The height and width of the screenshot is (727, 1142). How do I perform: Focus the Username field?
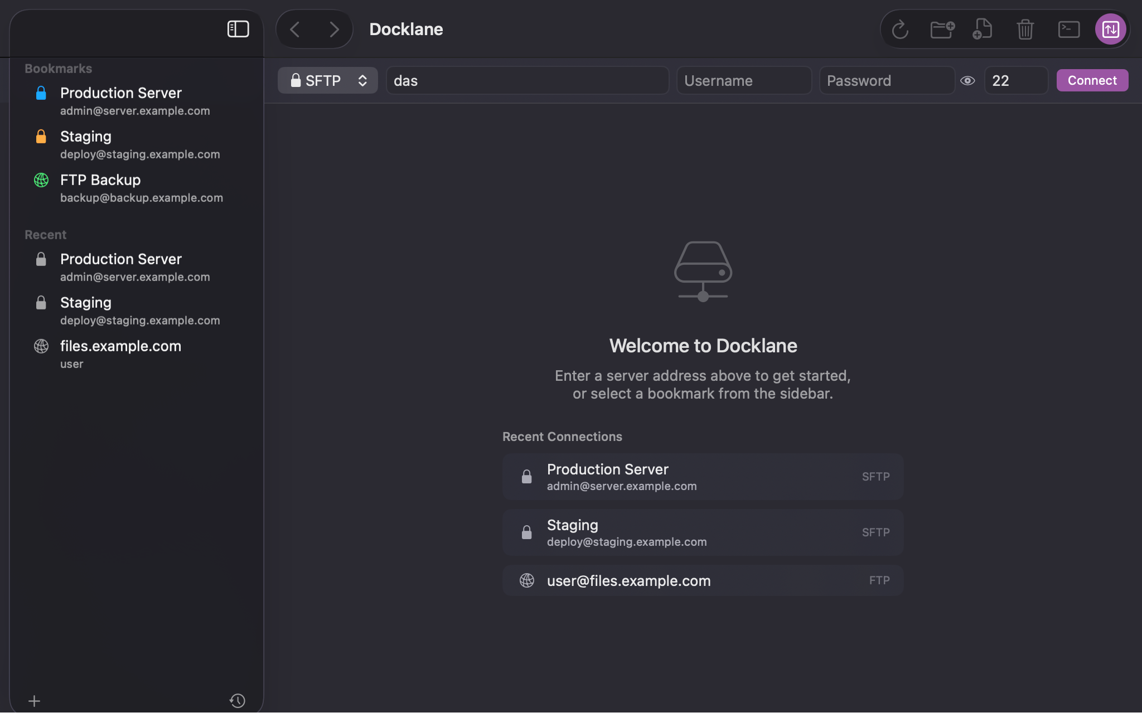click(x=744, y=80)
